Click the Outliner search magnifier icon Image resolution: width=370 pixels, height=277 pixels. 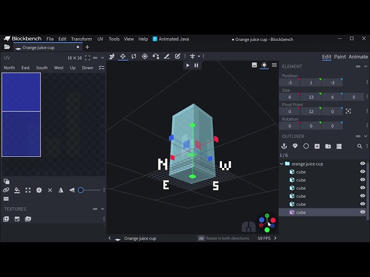tap(360, 146)
